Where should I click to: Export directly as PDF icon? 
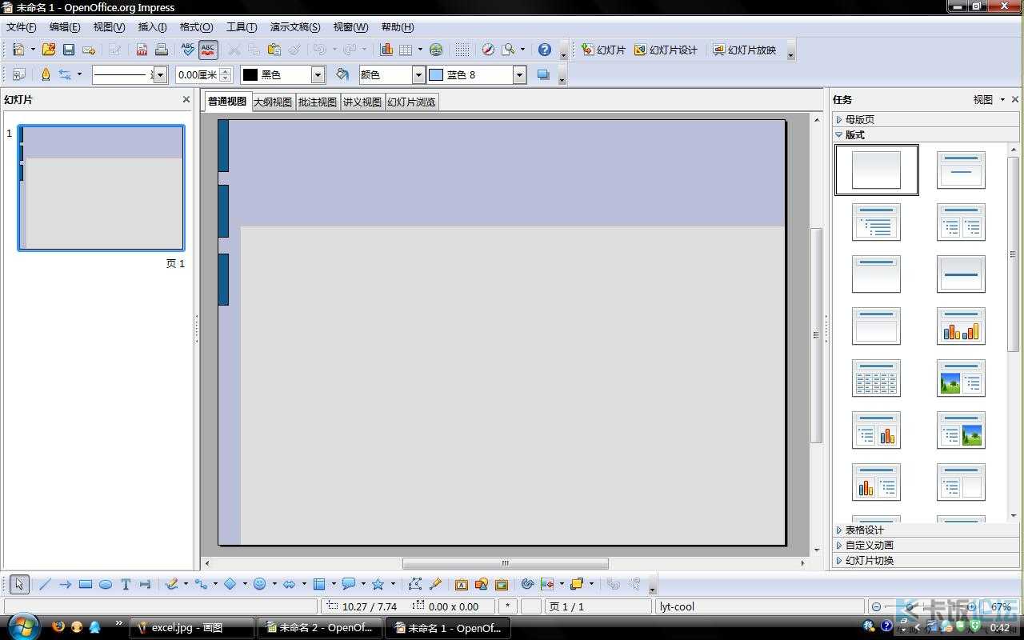point(142,50)
